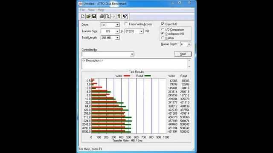Open the Transfer Size start dropdown
273x153 pixels.
[117, 31]
